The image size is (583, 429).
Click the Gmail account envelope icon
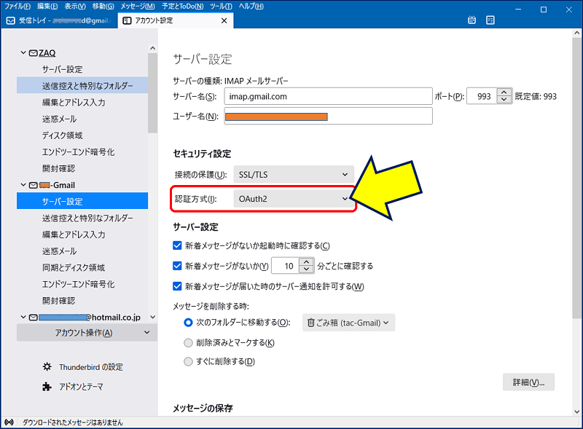tap(33, 185)
